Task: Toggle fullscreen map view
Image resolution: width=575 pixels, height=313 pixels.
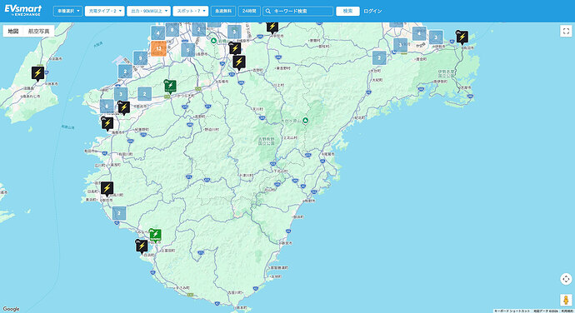Action: (566, 31)
